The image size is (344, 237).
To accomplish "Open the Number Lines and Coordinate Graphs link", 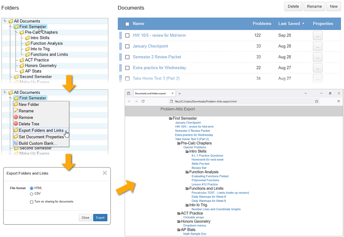I will coord(216,209).
